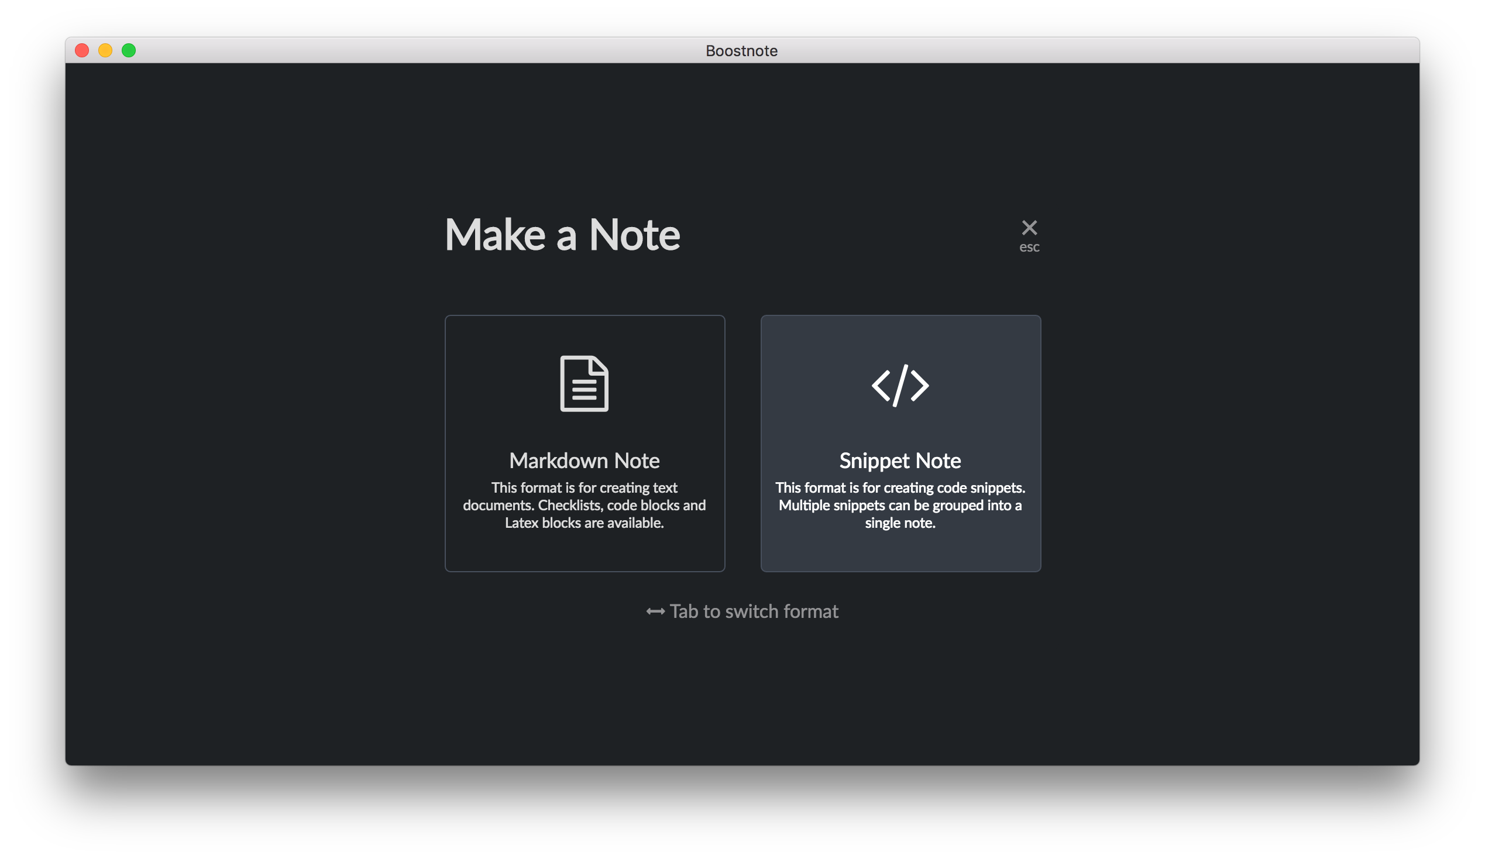Click the highlighted Snippet Note selection
This screenshot has height=859, width=1485.
[901, 443]
